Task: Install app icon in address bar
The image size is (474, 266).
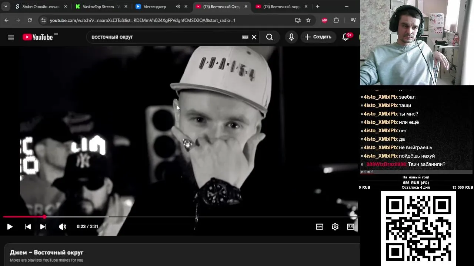Action: click(x=298, y=20)
